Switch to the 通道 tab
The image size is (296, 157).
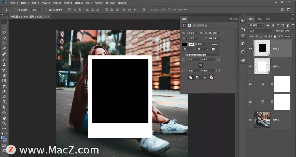click(260, 19)
